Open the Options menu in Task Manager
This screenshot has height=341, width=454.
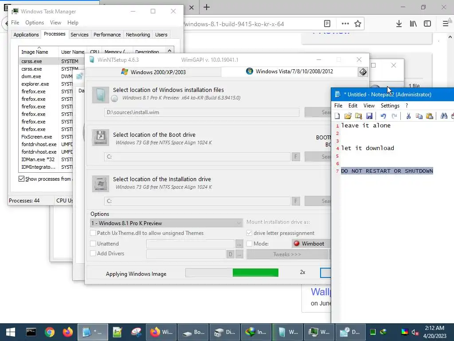(x=35, y=22)
